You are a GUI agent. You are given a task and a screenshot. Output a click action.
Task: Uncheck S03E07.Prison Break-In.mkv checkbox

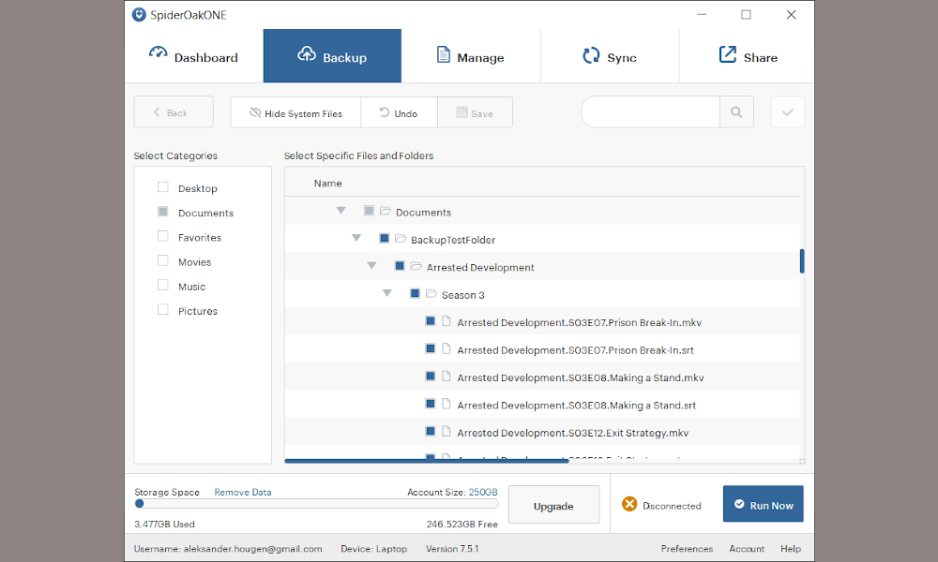point(431,320)
